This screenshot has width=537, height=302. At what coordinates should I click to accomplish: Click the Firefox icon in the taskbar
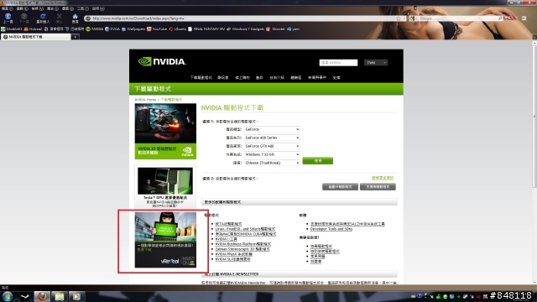click(42, 296)
